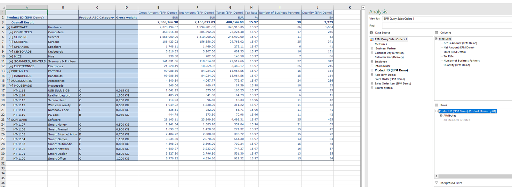
Task: Collapse the HARDWARE hierarchy row
Action: [x=8, y=27]
